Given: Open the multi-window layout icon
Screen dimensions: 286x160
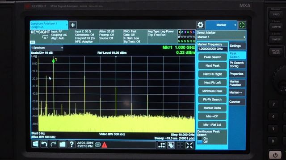Looking at the screenshot, I should pyautogui.click(x=161, y=145).
